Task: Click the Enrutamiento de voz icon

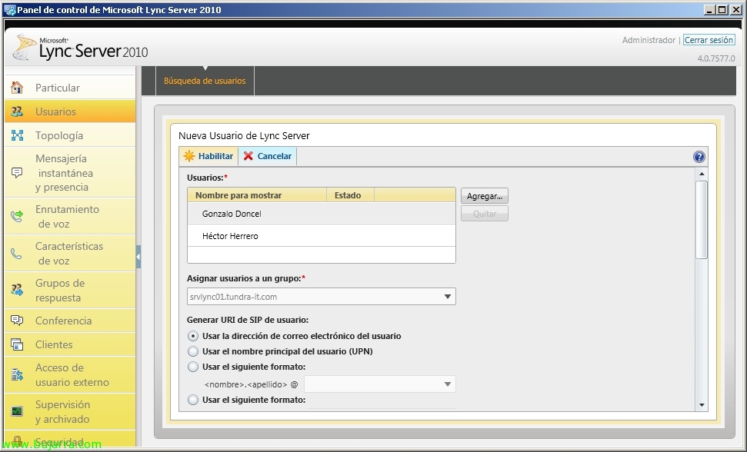Action: pyautogui.click(x=17, y=217)
